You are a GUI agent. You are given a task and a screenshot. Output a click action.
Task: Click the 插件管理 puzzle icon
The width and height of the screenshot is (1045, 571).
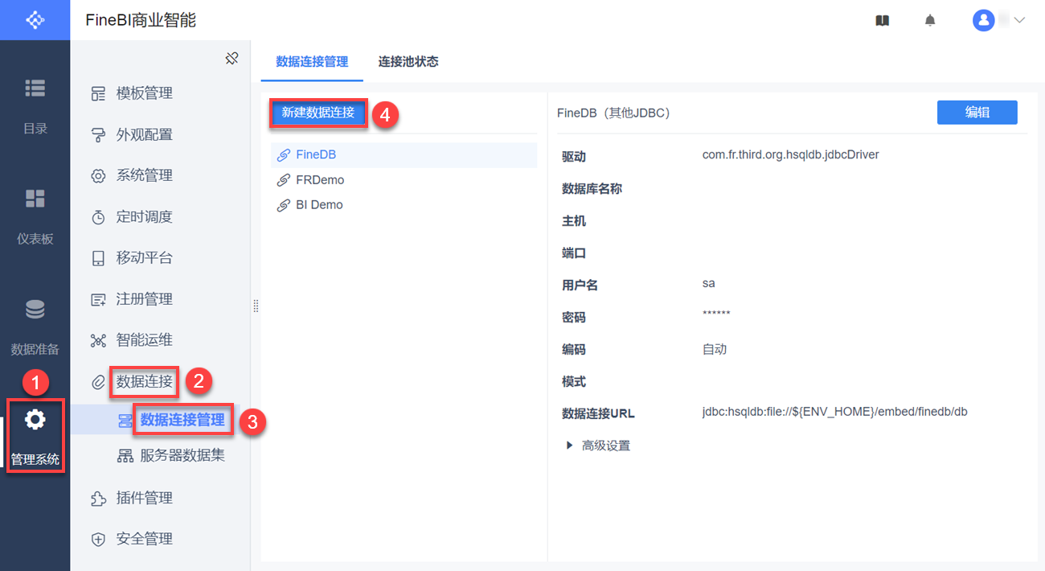[98, 499]
